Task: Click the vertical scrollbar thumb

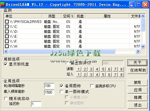Action: pos(143,25)
